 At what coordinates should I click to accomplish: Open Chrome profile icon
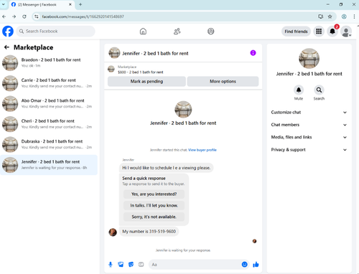[x=344, y=16]
